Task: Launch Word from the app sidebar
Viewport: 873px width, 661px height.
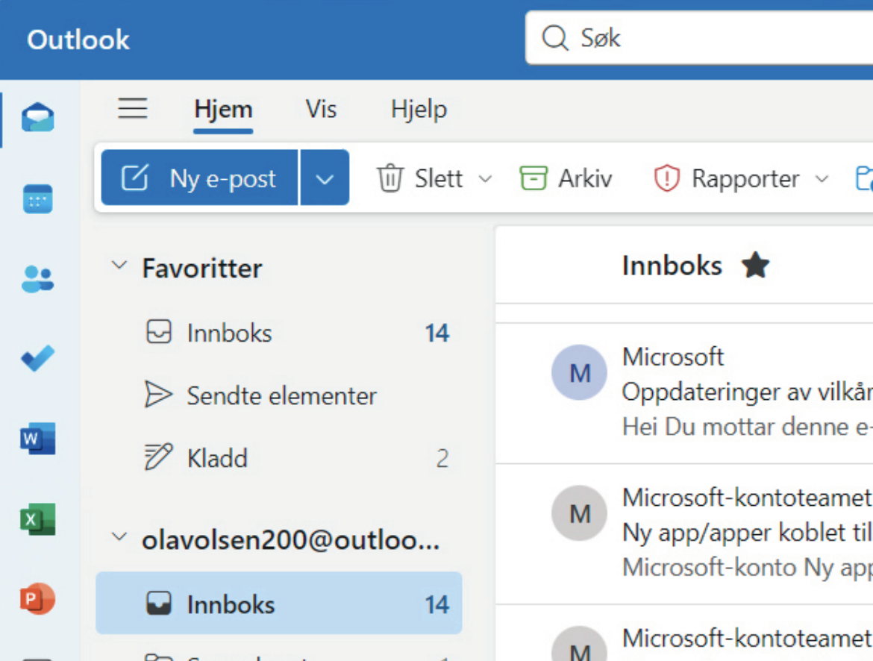Action: (37, 439)
